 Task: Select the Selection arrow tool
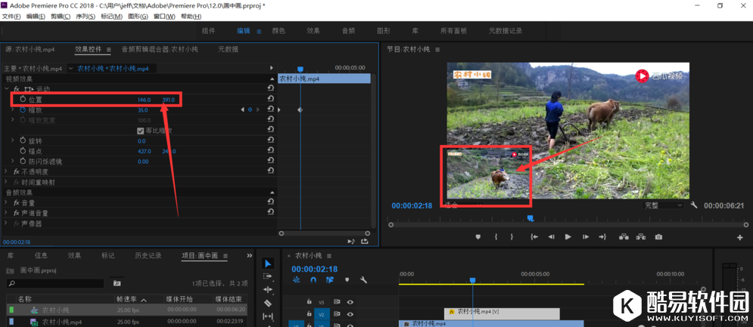(268, 264)
